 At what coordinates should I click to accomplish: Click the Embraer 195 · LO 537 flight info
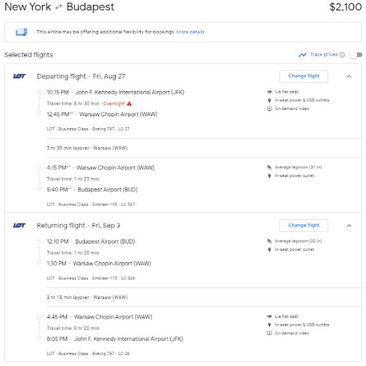(x=91, y=204)
